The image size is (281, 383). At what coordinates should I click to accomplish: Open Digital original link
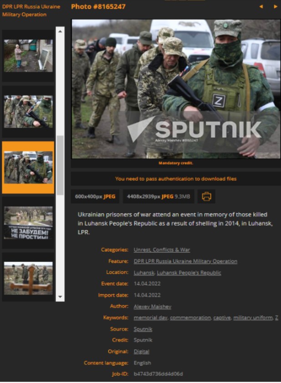(142, 352)
